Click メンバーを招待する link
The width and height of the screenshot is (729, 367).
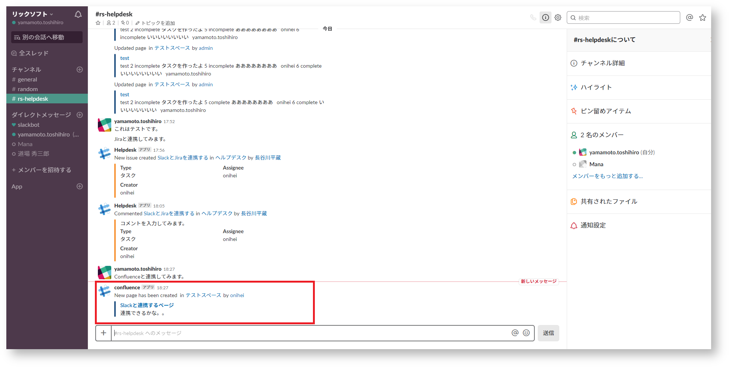(x=41, y=170)
